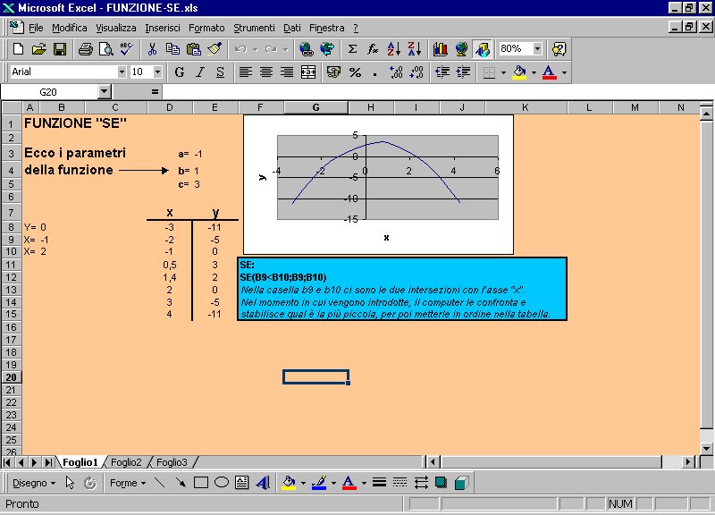The image size is (715, 515).
Task: Sort ascending with the A-Z icon
Action: click(x=394, y=49)
